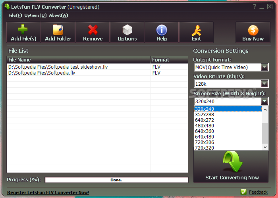Image resolution: width=278 pixels, height=198 pixels.
Task: Click the Start Converting Now green arrow
Action: tap(231, 167)
